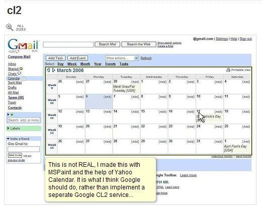262x210 pixels.
Task: Open All Mail folder
Action: [x=13, y=92]
